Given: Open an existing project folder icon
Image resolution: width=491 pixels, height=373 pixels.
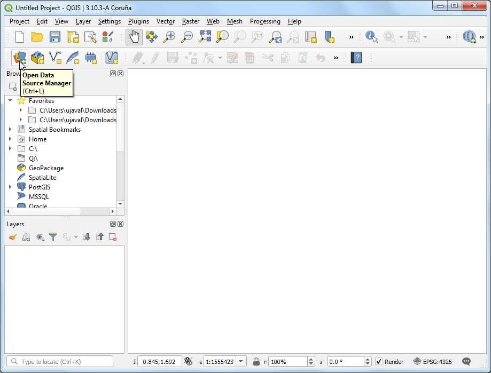Looking at the screenshot, I should (x=37, y=37).
